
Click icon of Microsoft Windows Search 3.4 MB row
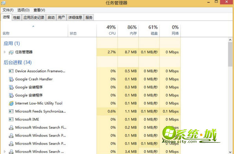coord(11,152)
